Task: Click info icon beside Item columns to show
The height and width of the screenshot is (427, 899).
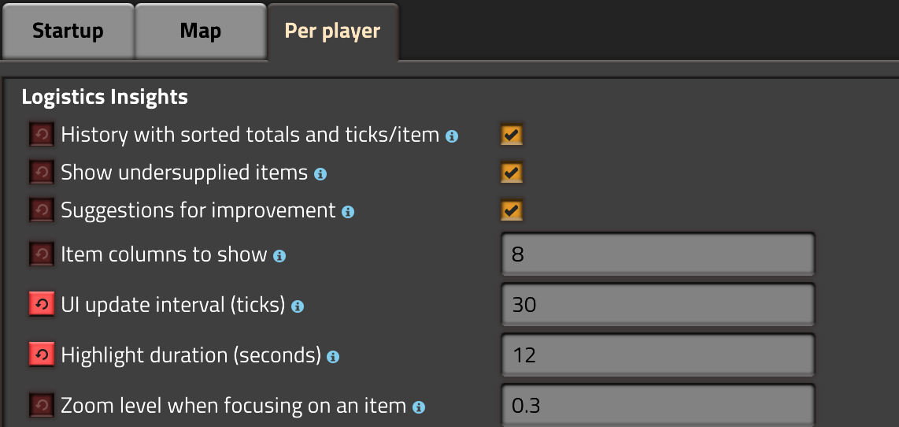Action: pyautogui.click(x=279, y=256)
